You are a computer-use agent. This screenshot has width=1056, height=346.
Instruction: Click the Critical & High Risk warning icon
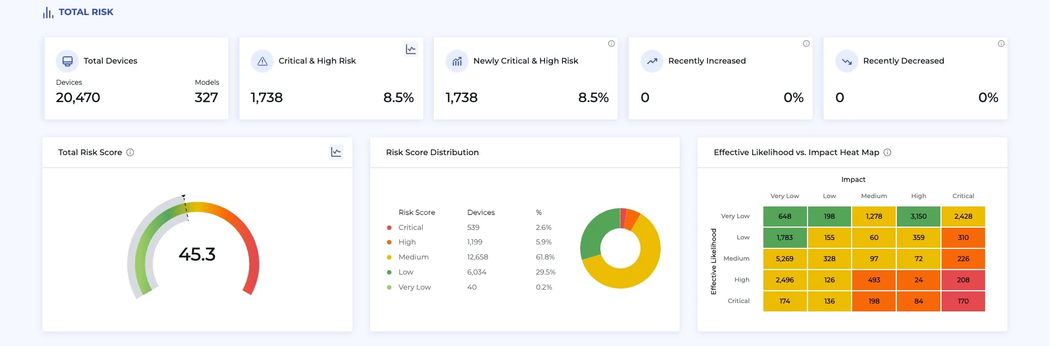262,61
